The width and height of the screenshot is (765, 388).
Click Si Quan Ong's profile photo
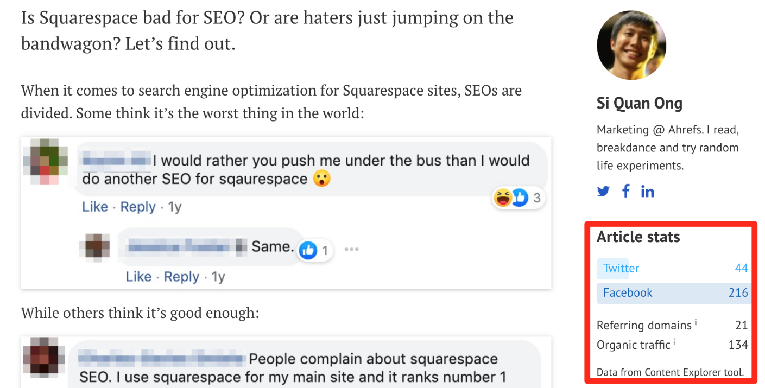[631, 44]
